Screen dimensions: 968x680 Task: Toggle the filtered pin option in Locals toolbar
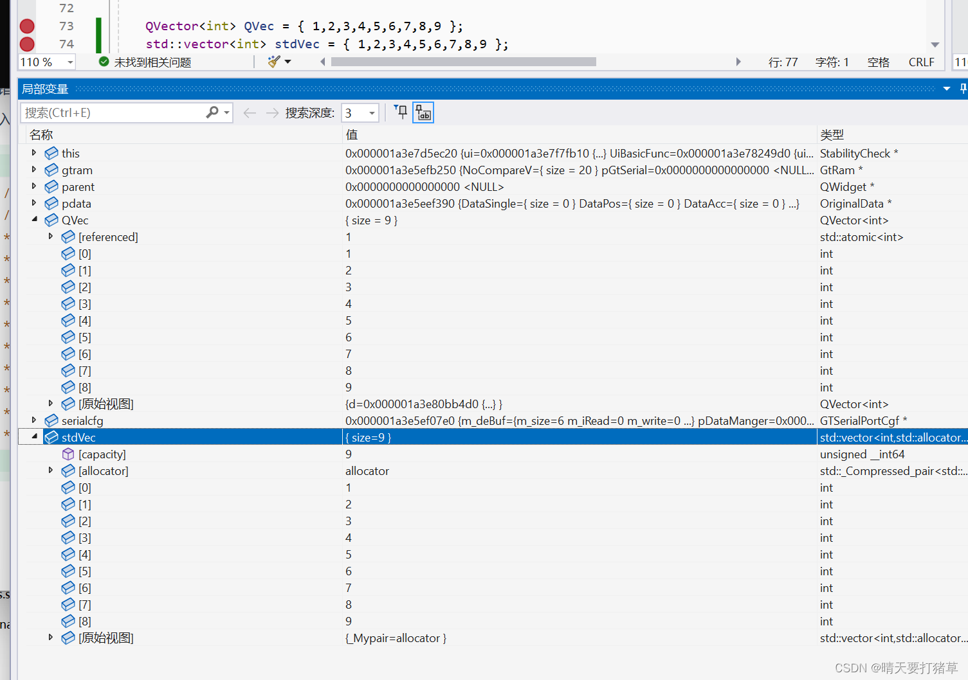coord(400,112)
